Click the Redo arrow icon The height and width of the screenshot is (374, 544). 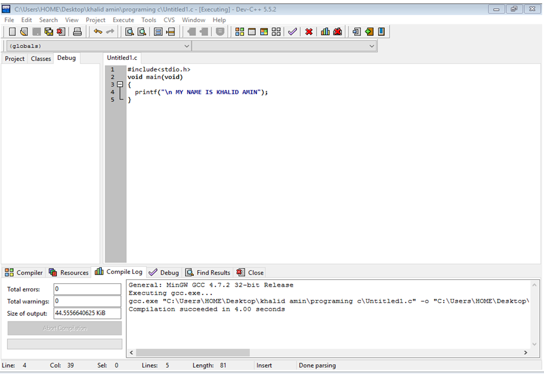[x=110, y=32]
